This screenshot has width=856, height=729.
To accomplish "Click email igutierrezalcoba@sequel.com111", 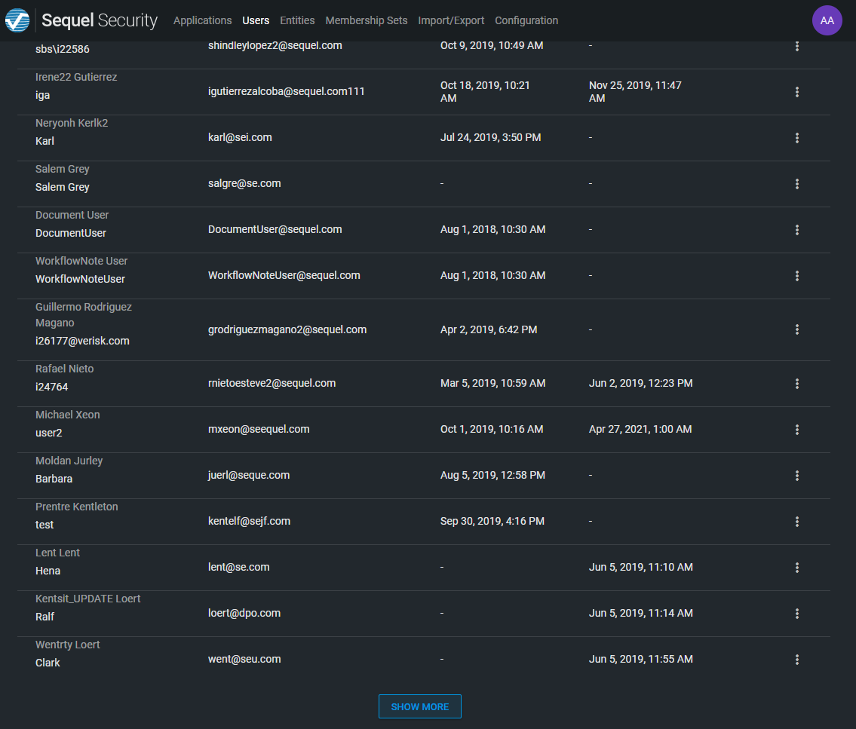I will click(x=286, y=91).
